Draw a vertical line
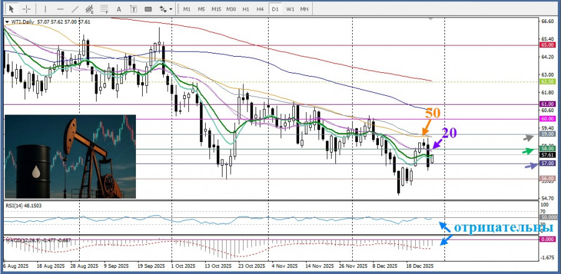 point(45,9)
